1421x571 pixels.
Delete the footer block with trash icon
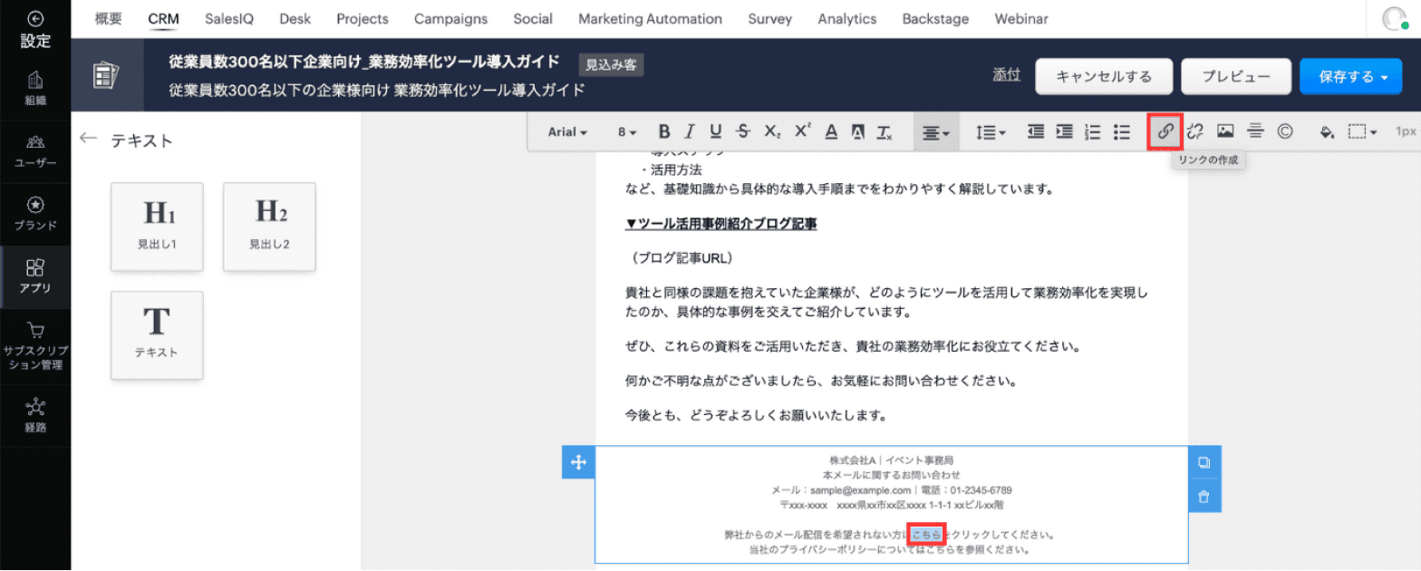1203,496
